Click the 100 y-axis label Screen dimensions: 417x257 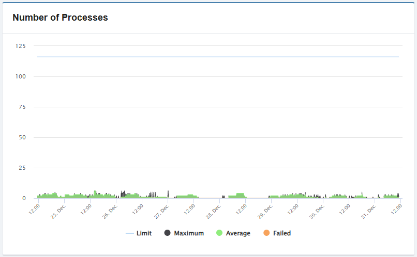click(21, 77)
